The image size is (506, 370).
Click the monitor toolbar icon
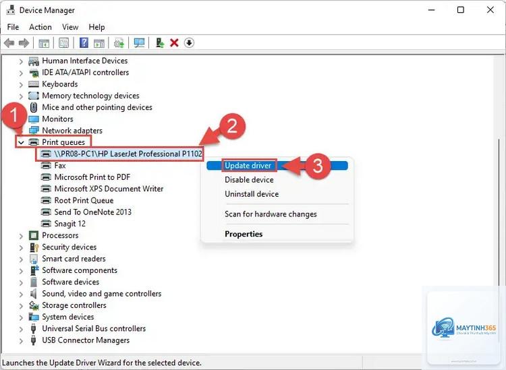click(x=139, y=42)
